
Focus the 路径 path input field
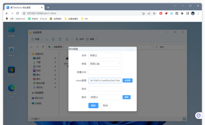tap(105, 97)
